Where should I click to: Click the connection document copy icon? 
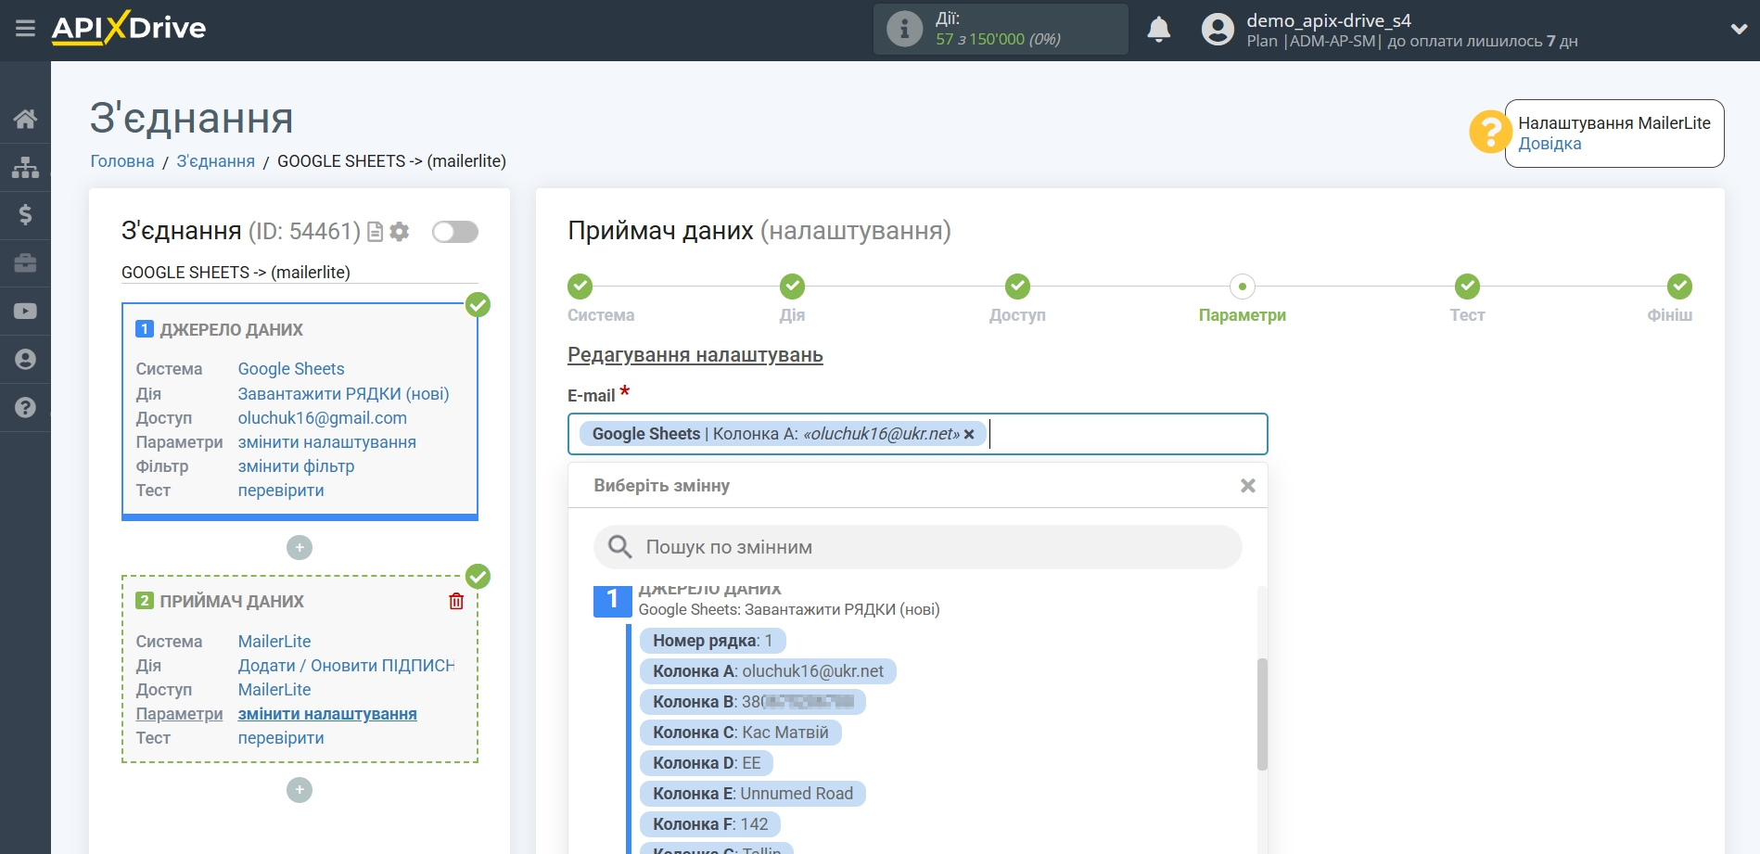(x=376, y=232)
